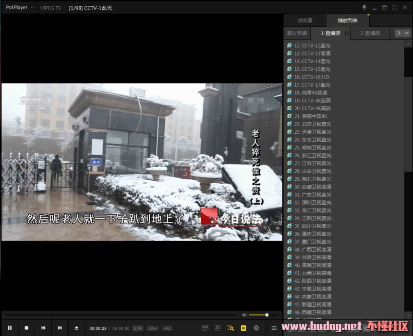Expand the playlist tab list dropdown arrow
The width and height of the screenshot is (413, 336).
click(407, 33)
